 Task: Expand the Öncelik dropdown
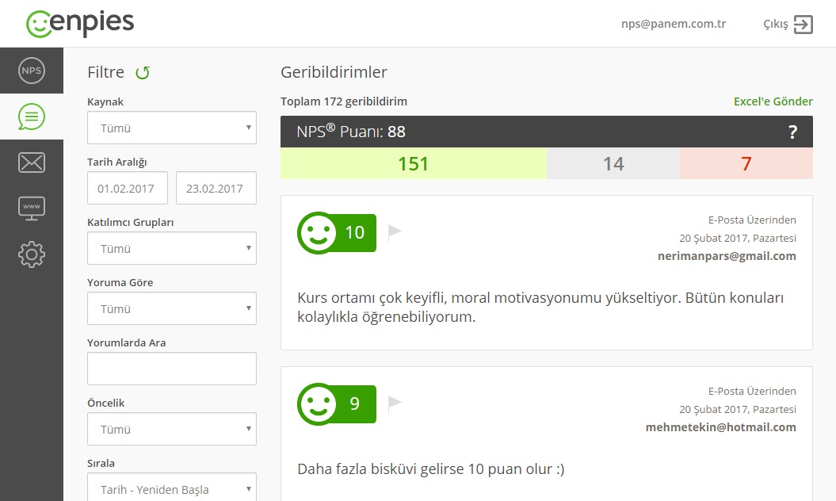[x=172, y=429]
